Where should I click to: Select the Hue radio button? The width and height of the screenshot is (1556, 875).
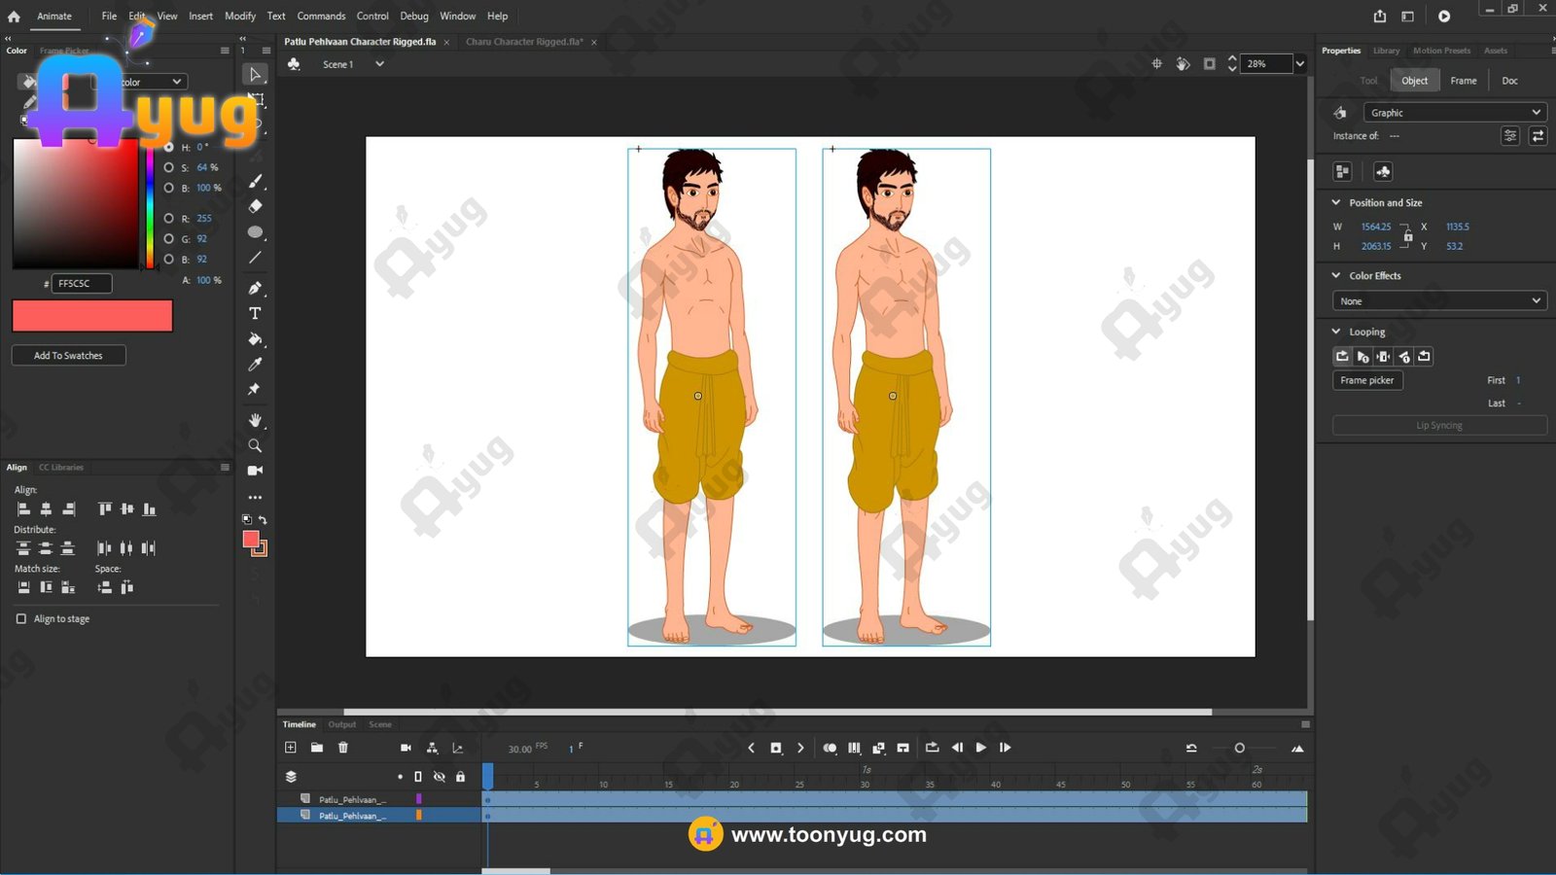click(x=169, y=147)
